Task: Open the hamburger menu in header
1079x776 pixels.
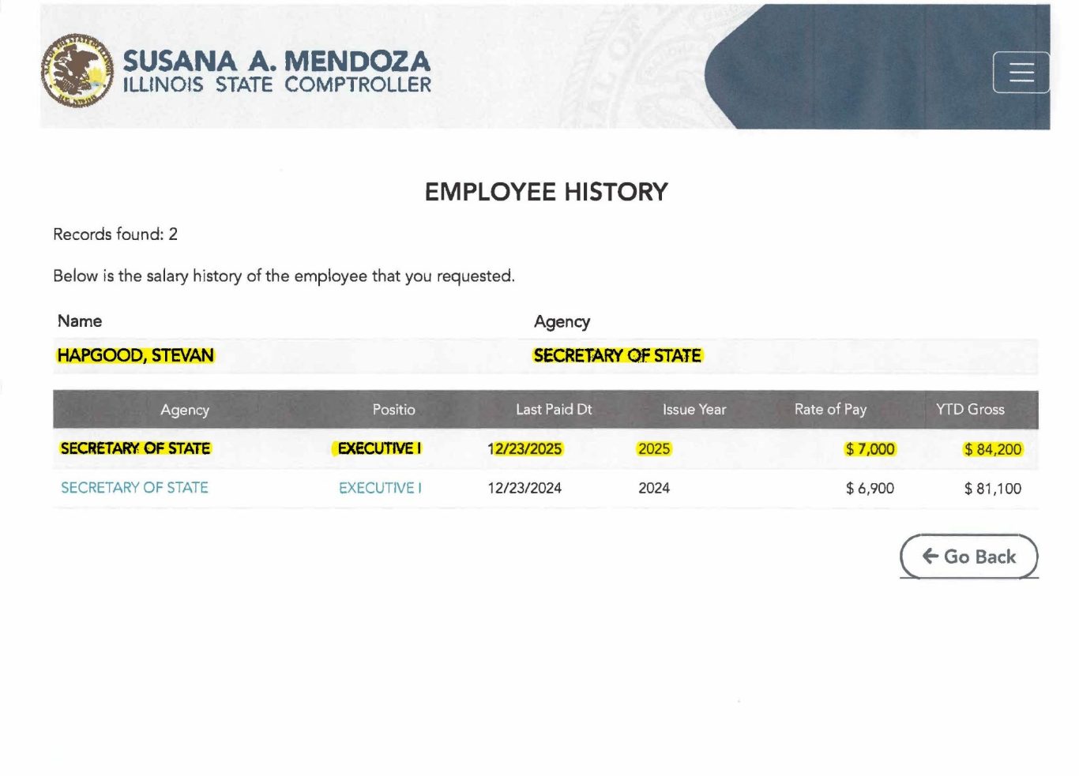Action: click(x=1021, y=73)
